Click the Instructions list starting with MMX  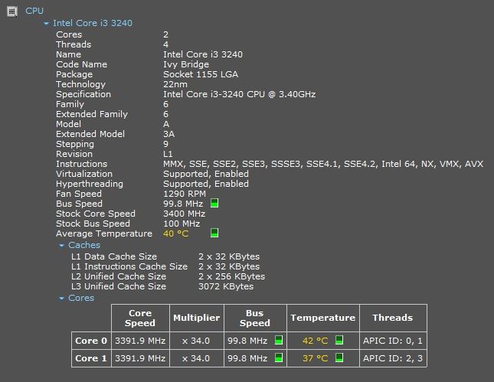323,164
